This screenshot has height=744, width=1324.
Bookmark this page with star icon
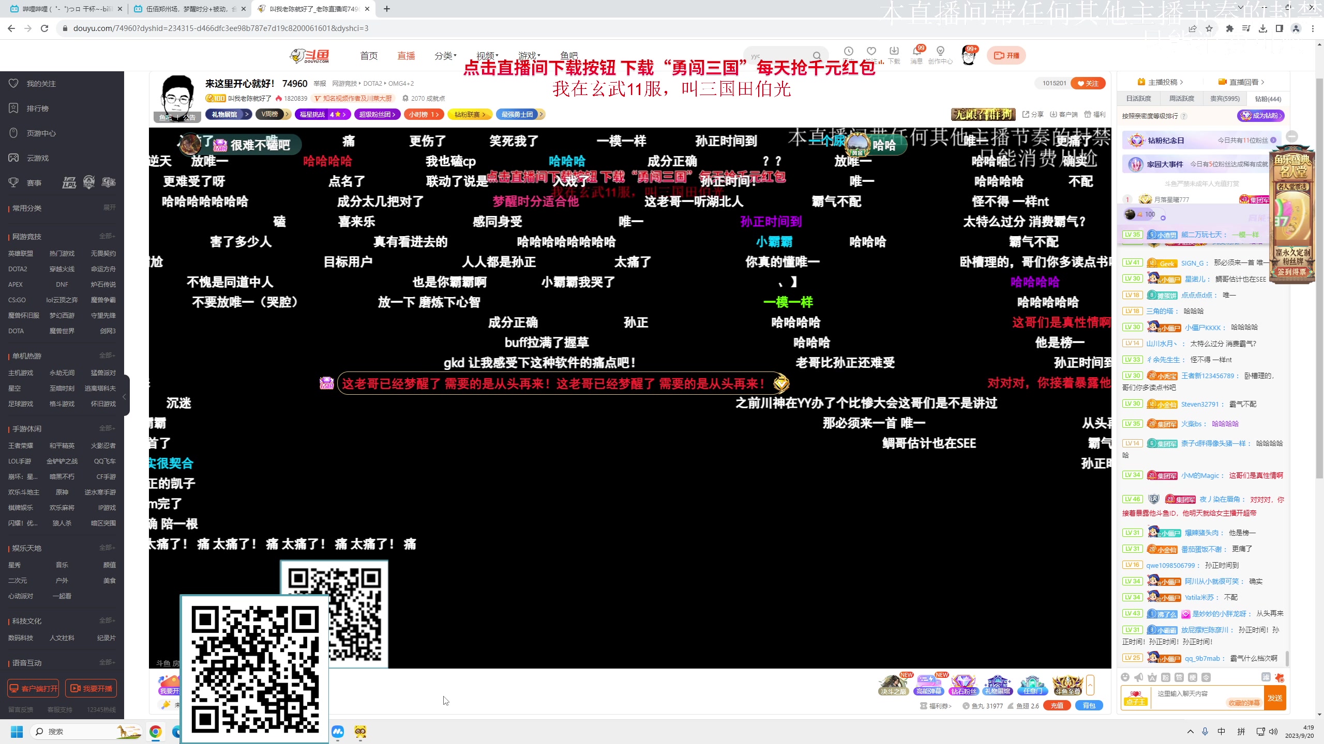click(1209, 28)
